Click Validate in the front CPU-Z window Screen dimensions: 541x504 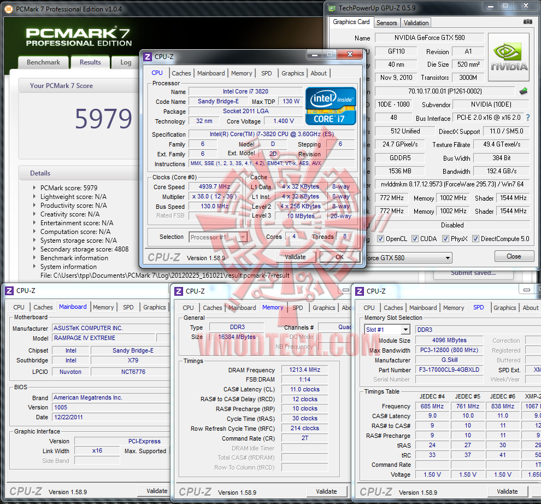coord(295,257)
